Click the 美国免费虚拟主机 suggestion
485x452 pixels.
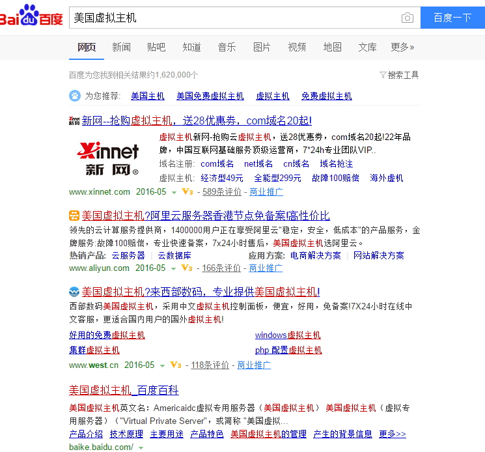pos(210,96)
